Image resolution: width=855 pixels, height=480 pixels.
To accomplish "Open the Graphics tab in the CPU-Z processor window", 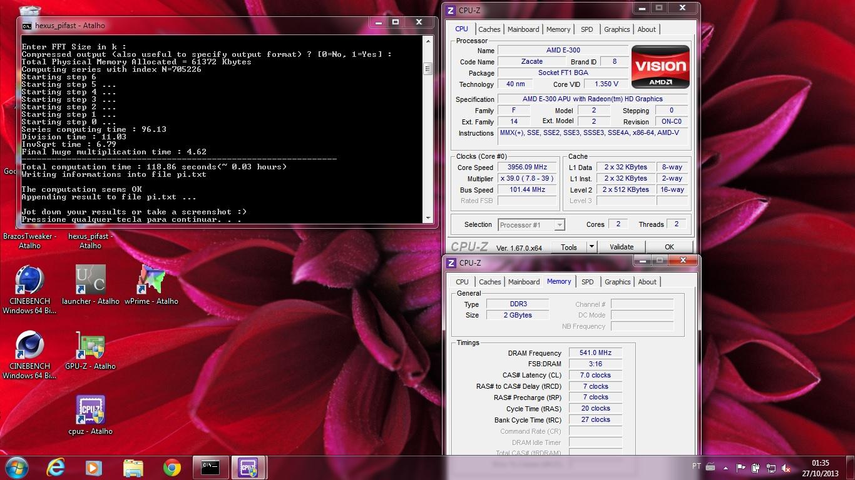I will pos(617,29).
